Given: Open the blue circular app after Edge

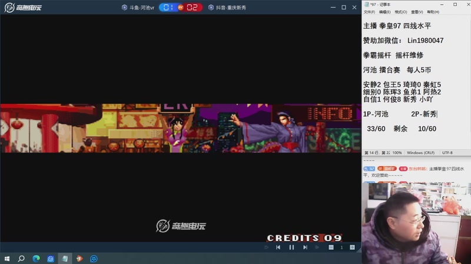Looking at the screenshot, I should point(51,258).
